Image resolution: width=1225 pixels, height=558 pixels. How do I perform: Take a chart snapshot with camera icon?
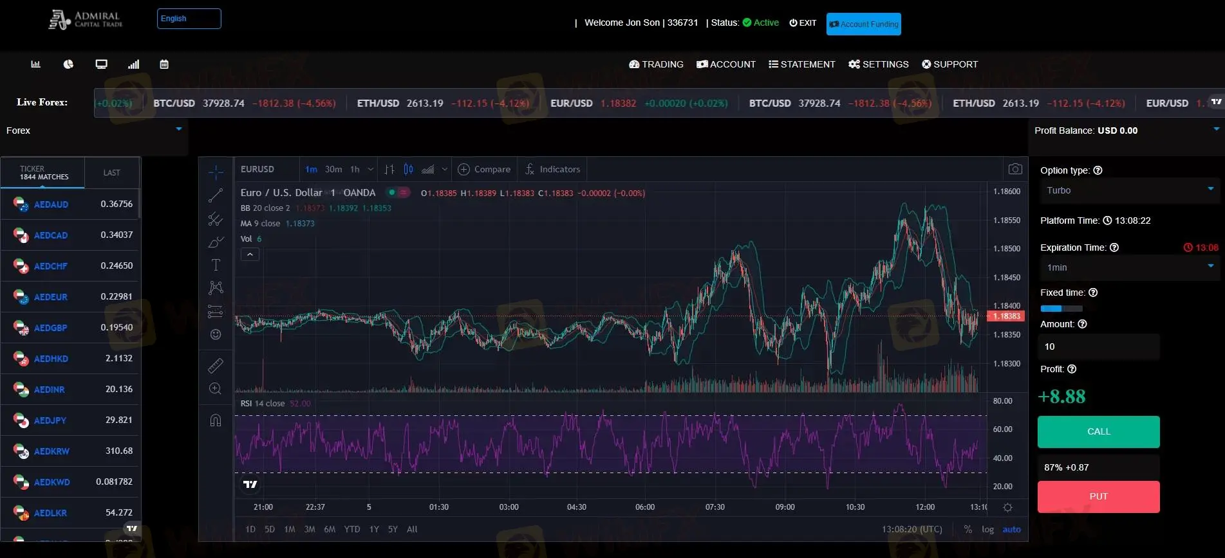point(1015,169)
